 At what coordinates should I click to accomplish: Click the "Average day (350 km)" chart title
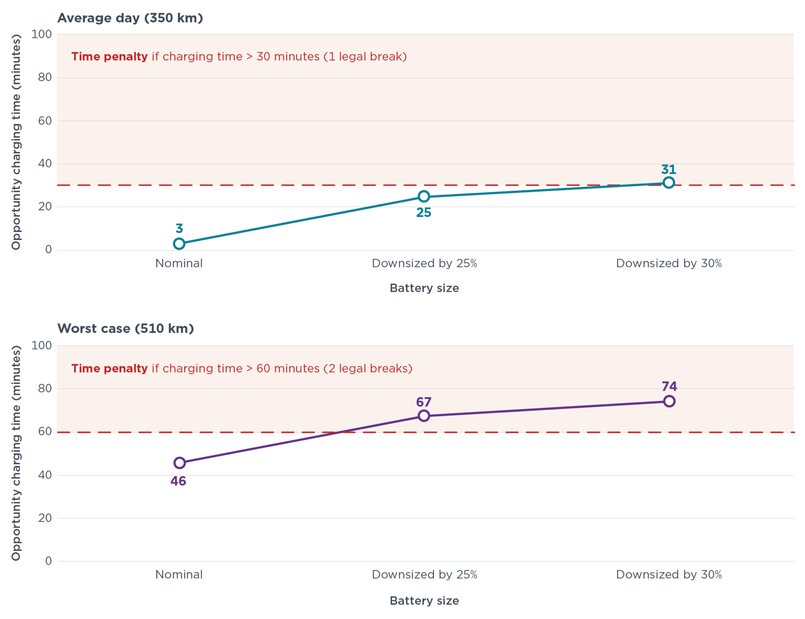coord(130,18)
